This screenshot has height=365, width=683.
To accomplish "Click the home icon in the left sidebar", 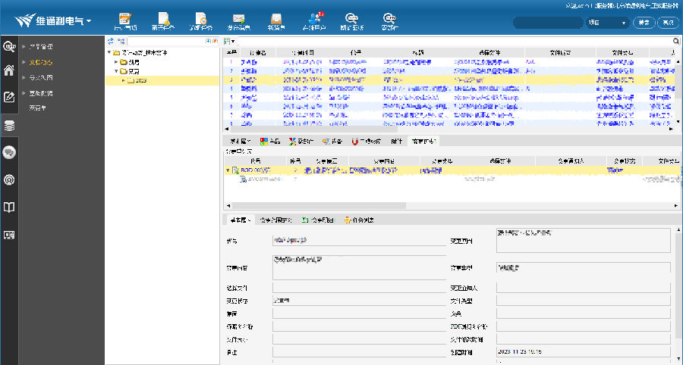I will (x=9, y=71).
